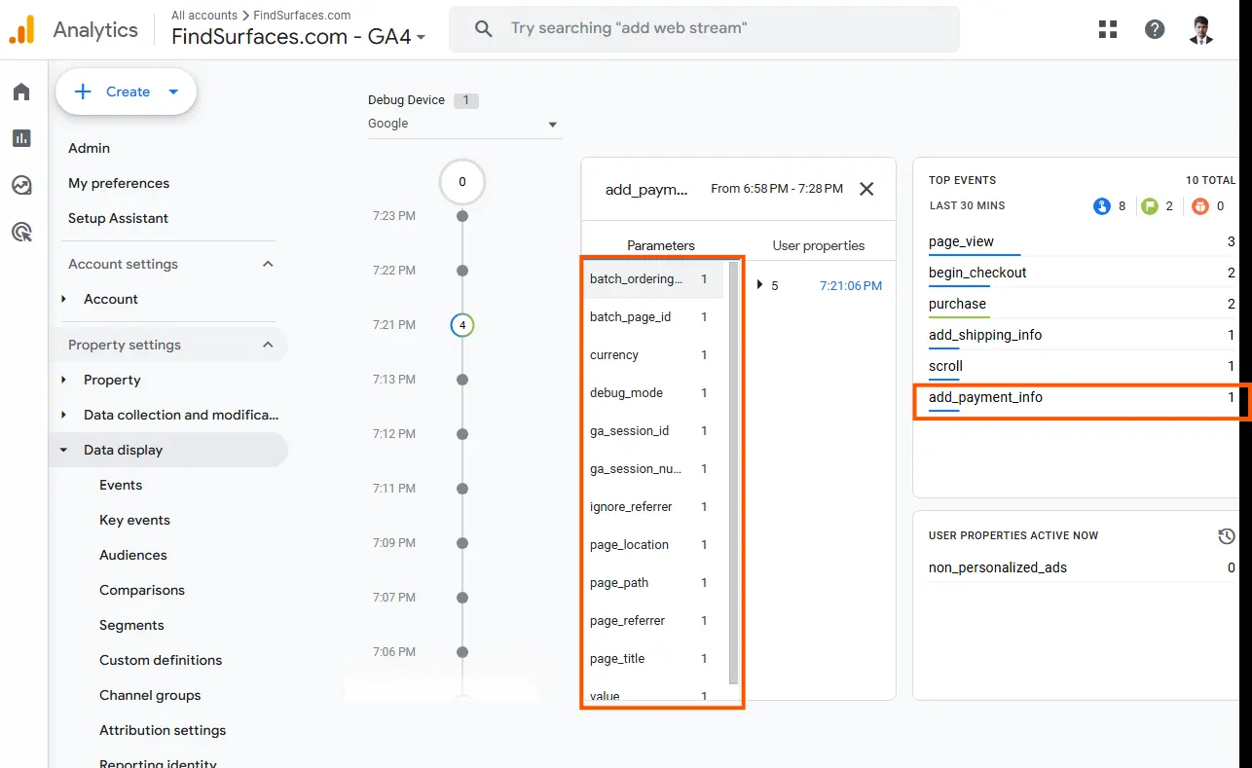The image size is (1252, 768).
Task: Click the parameters list vertical scrollbar
Action: (733, 472)
